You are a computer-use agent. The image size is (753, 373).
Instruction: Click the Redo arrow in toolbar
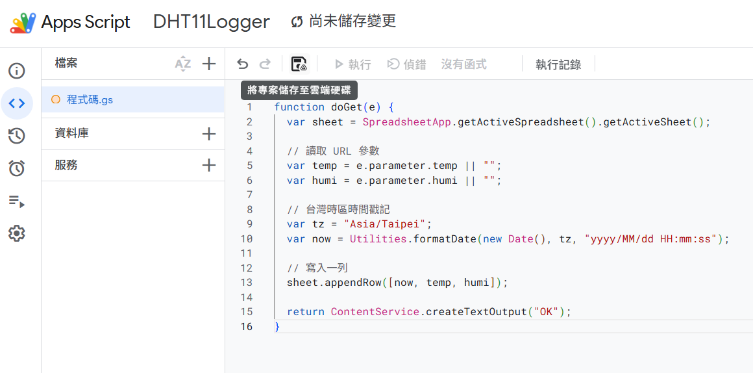(x=265, y=64)
